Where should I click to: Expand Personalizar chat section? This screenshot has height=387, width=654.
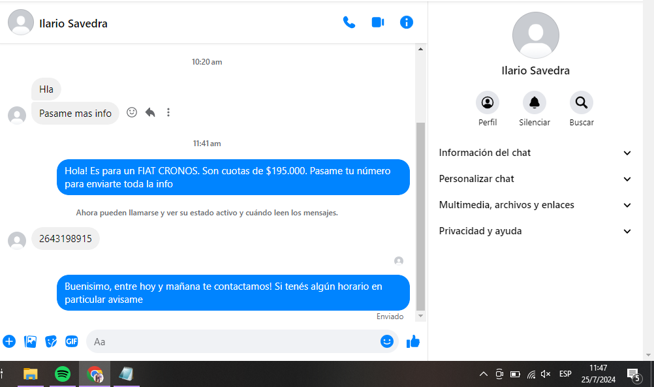pos(535,179)
